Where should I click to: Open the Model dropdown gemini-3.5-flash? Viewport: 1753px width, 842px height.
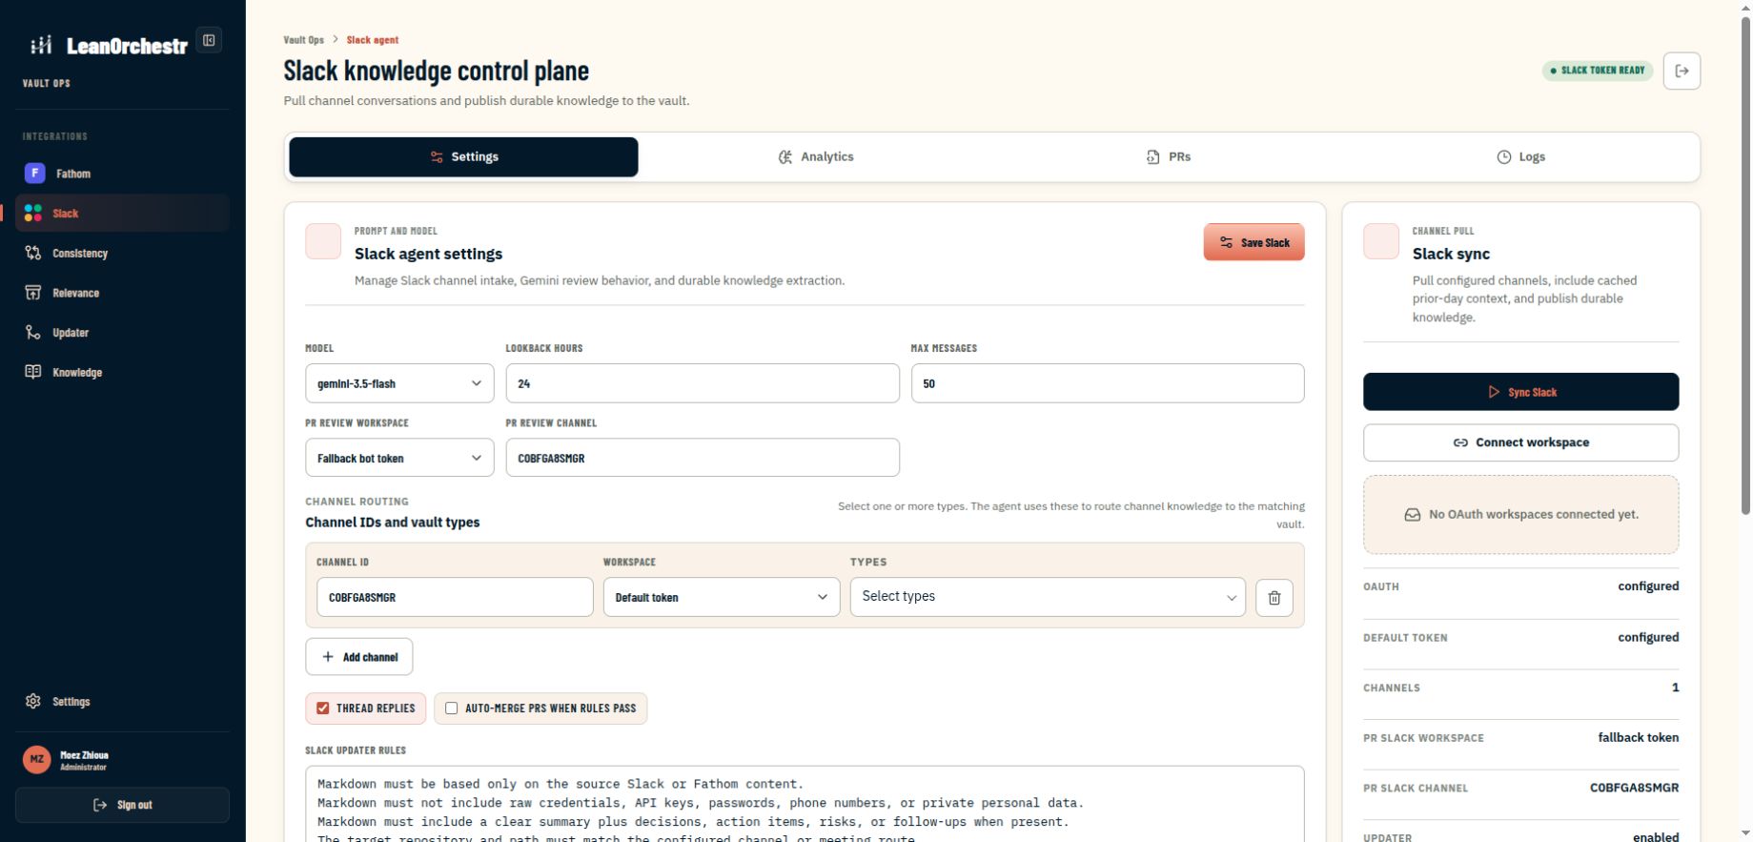pyautogui.click(x=399, y=383)
